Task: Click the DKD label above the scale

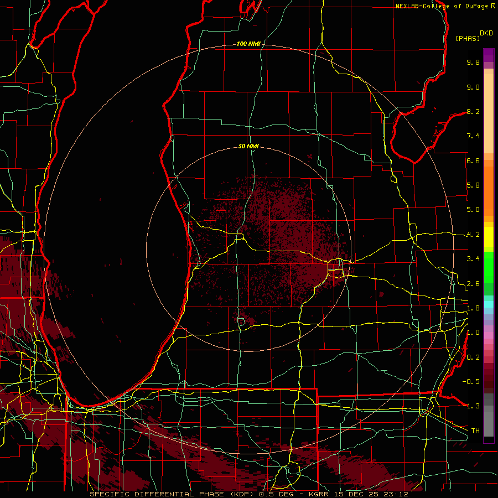Action: (x=486, y=33)
